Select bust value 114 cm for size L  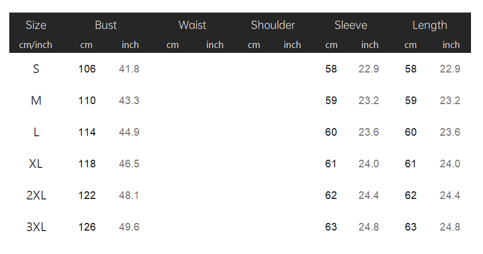(87, 132)
